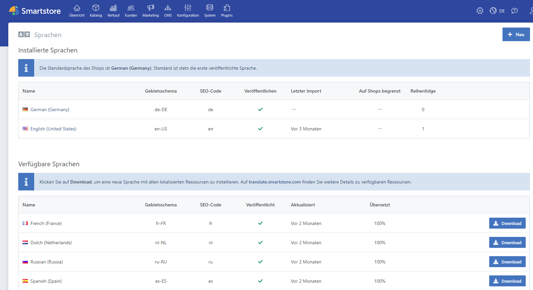Open the English (United States) language entry
The image size is (533, 290).
[53, 129]
